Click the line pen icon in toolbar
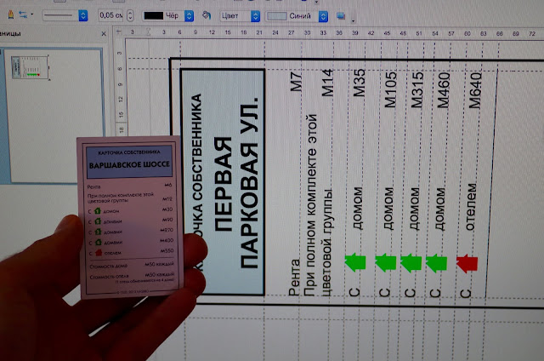This screenshot has width=544, height=361. [10, 14]
